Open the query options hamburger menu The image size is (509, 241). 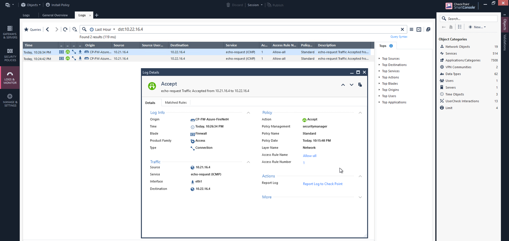click(411, 29)
